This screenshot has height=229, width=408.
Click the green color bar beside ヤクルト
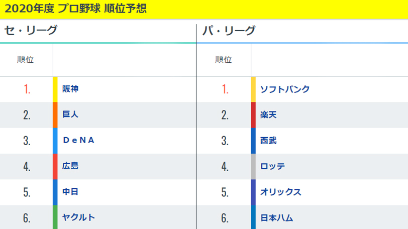click(55, 217)
